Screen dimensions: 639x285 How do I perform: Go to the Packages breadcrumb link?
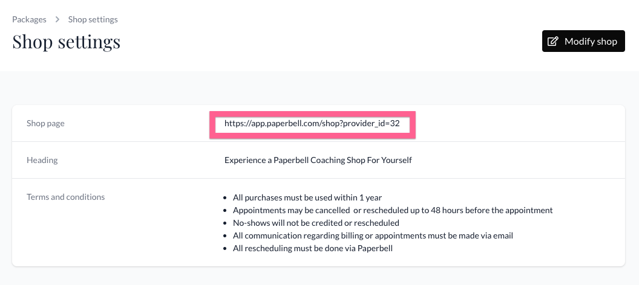29,19
